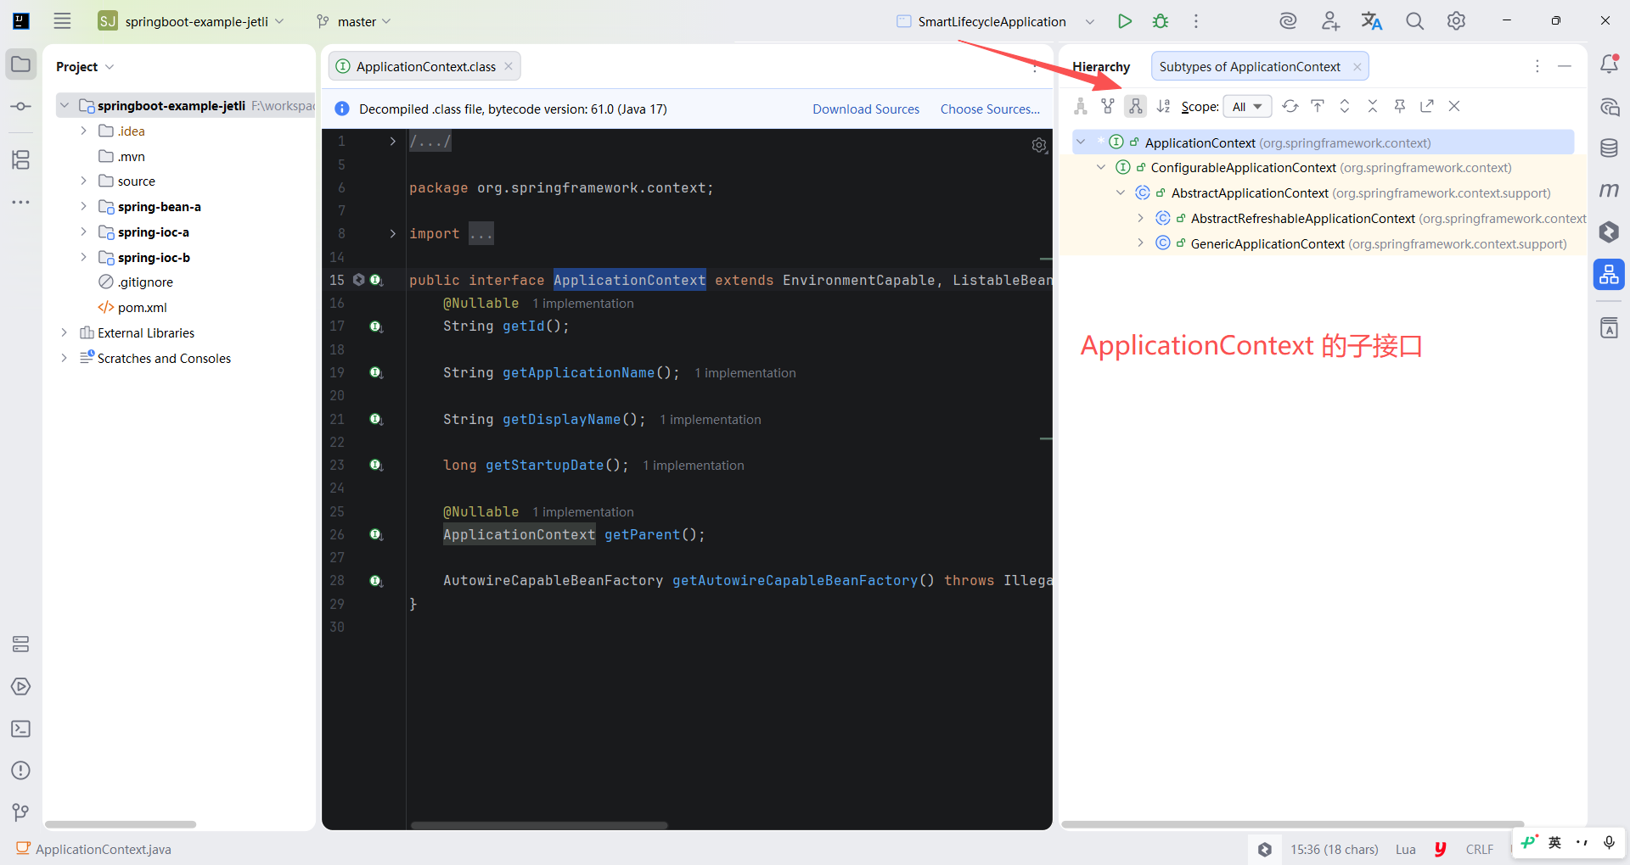Close the Subtypes of ApplicationContext tab
Screen dimensions: 1630x865
coord(1357,67)
